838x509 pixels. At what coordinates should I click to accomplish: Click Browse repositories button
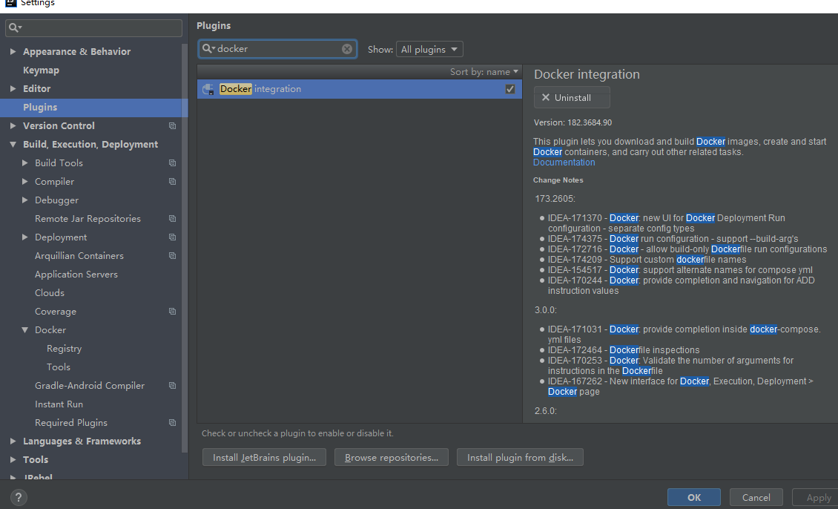[392, 458]
